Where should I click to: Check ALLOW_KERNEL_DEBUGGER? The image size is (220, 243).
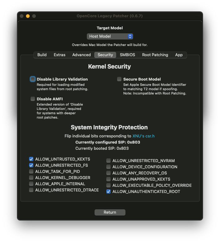31,178
